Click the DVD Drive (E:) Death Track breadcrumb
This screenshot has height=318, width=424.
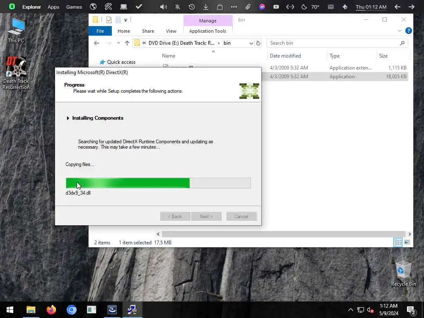[181, 43]
